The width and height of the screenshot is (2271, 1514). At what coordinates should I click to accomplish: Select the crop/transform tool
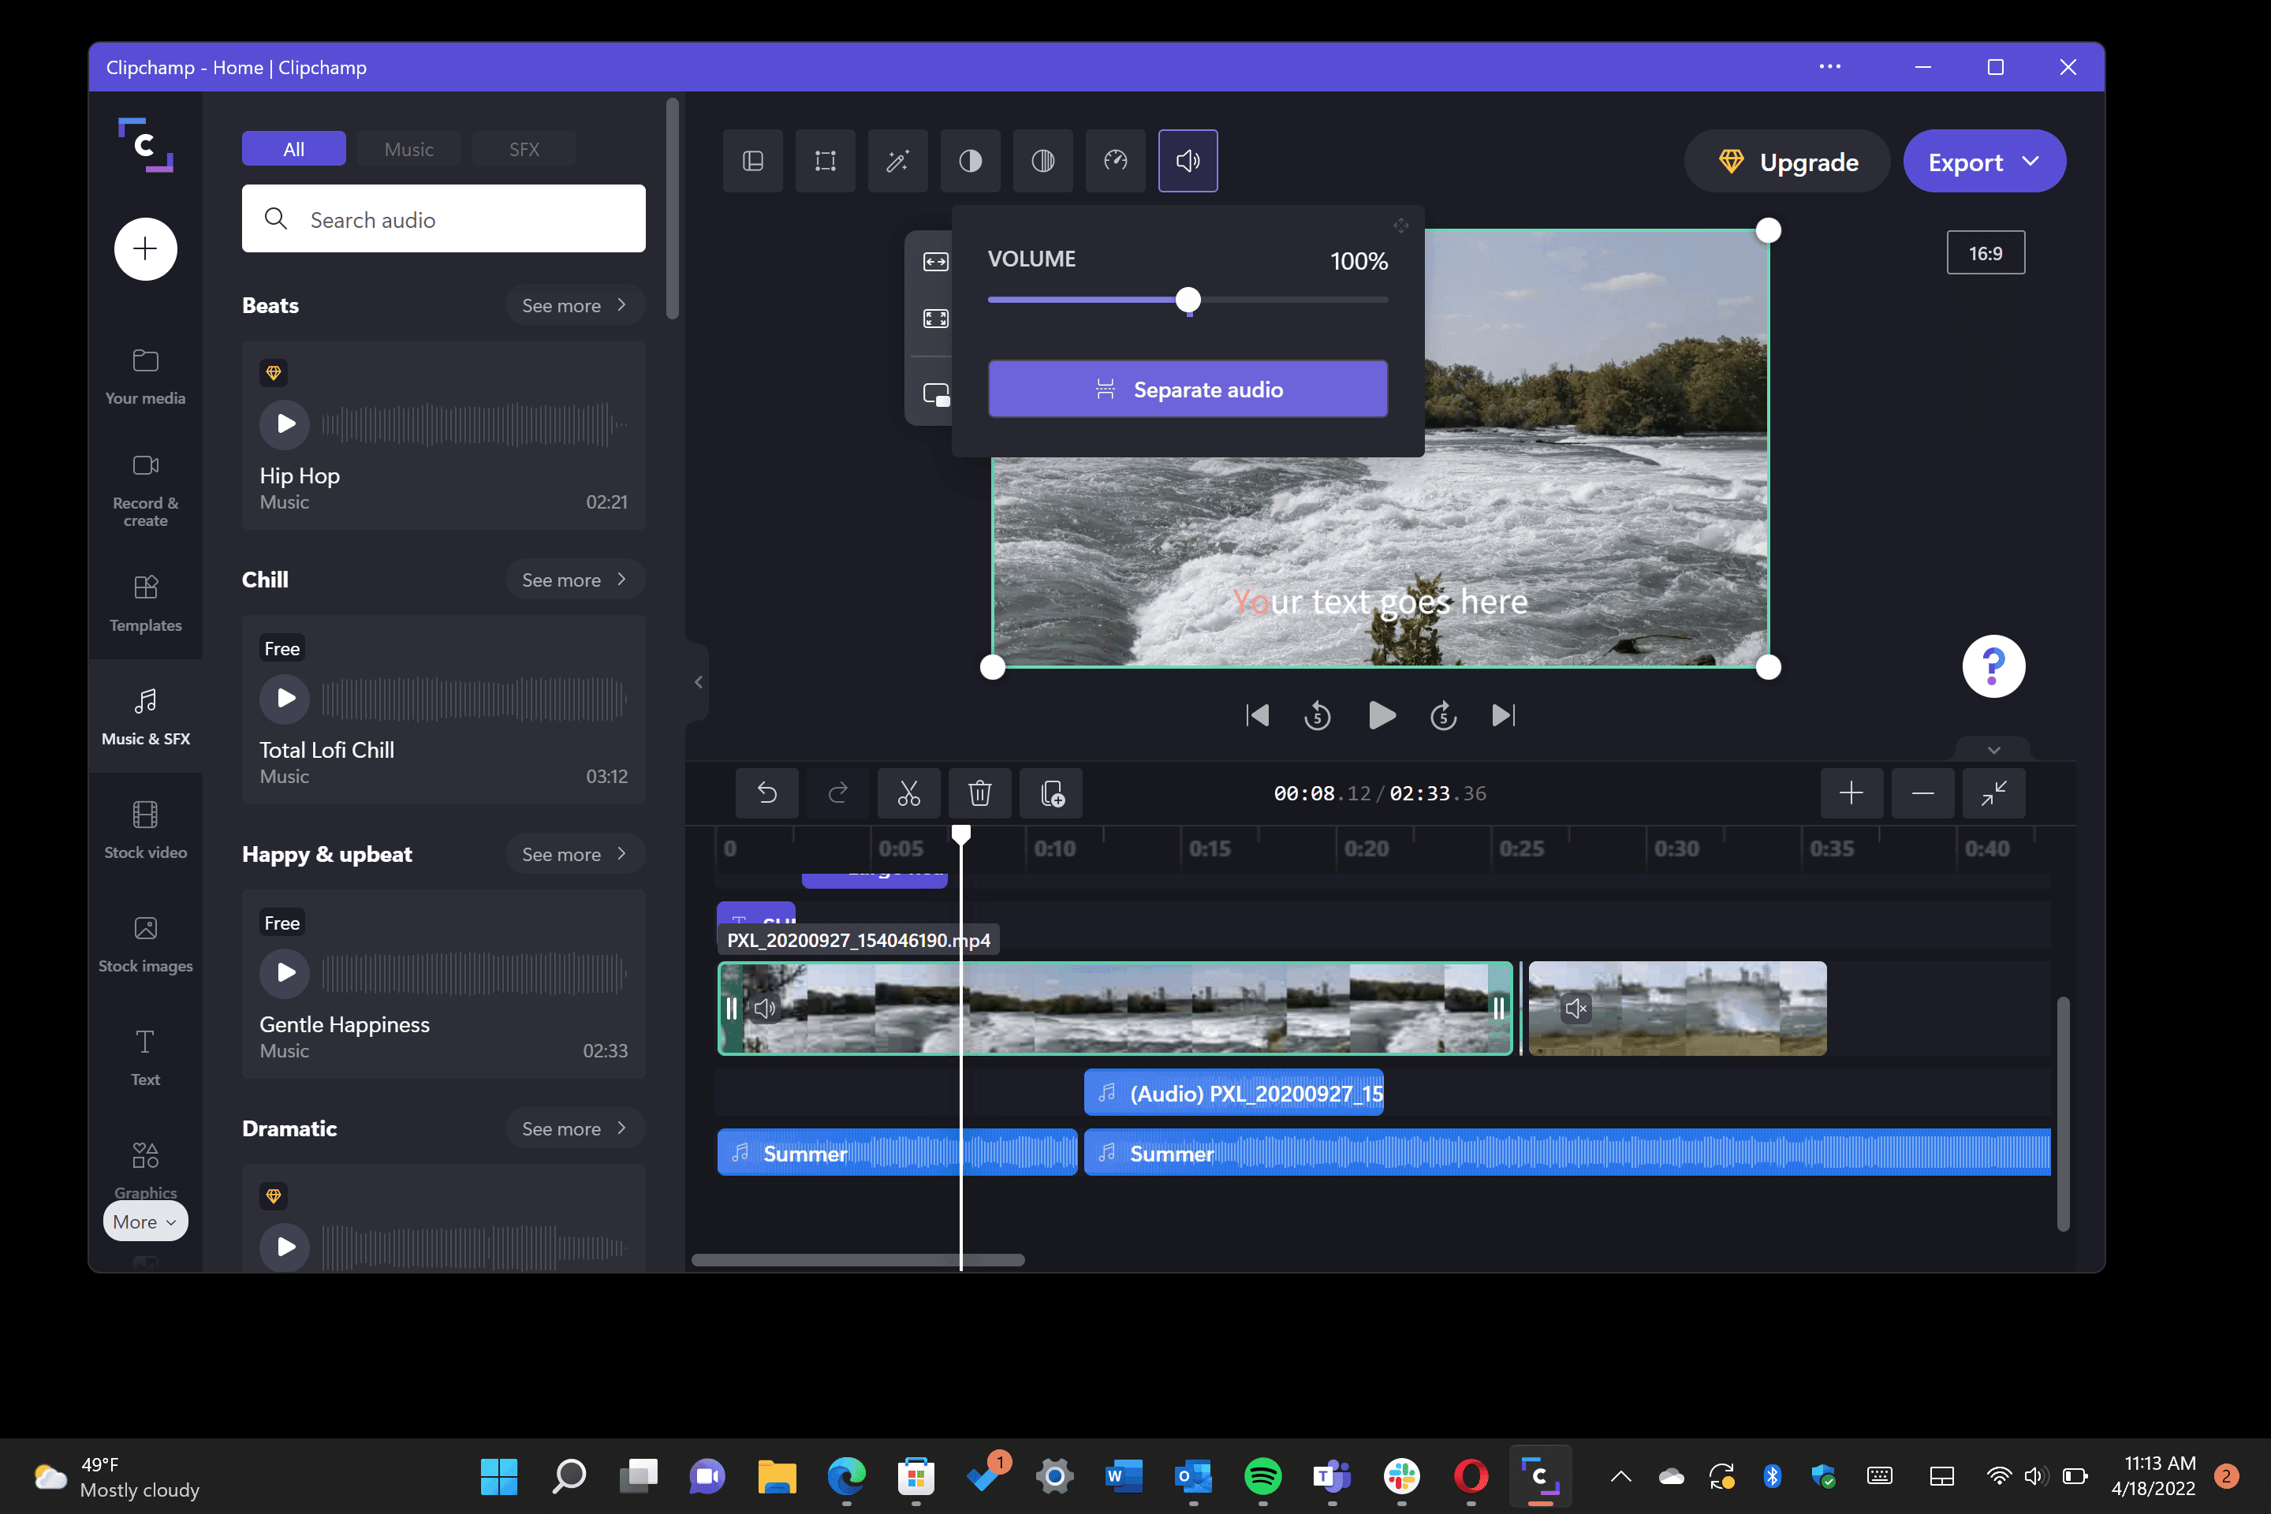pyautogui.click(x=826, y=161)
